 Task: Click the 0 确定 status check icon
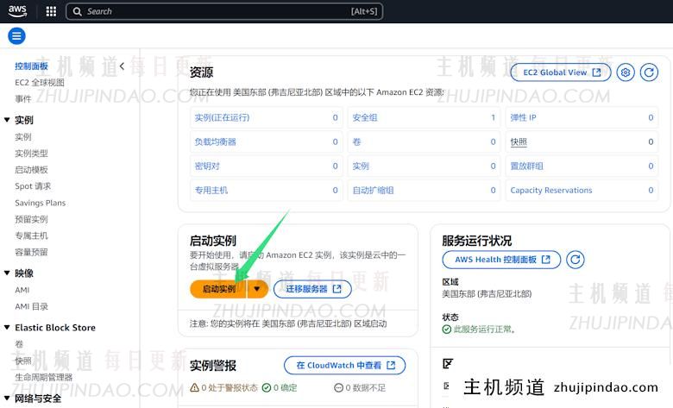(x=267, y=388)
